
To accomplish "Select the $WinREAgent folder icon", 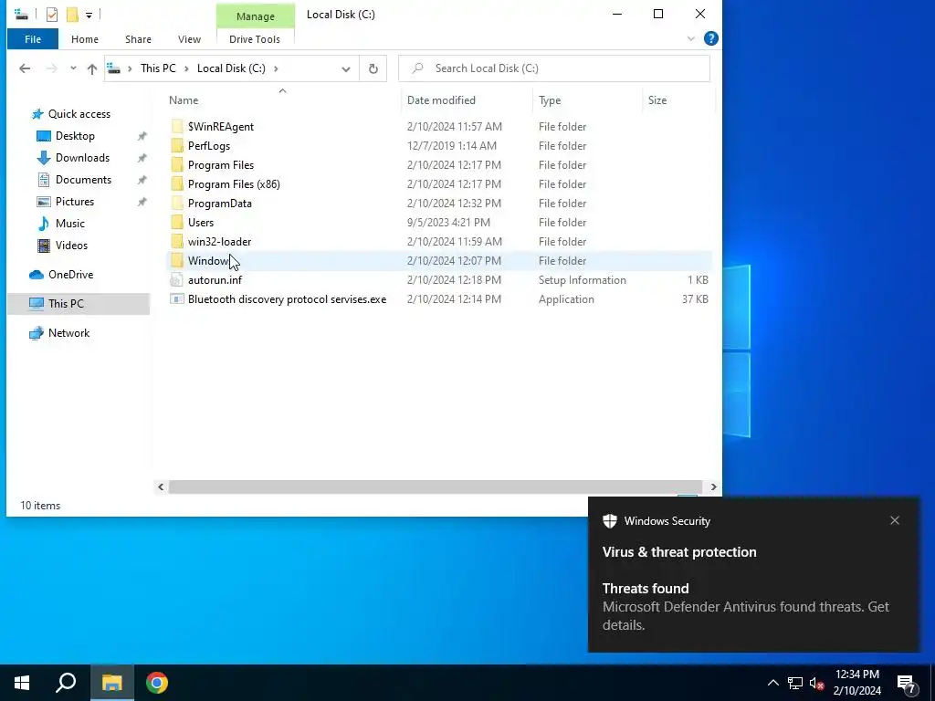I will click(177, 126).
